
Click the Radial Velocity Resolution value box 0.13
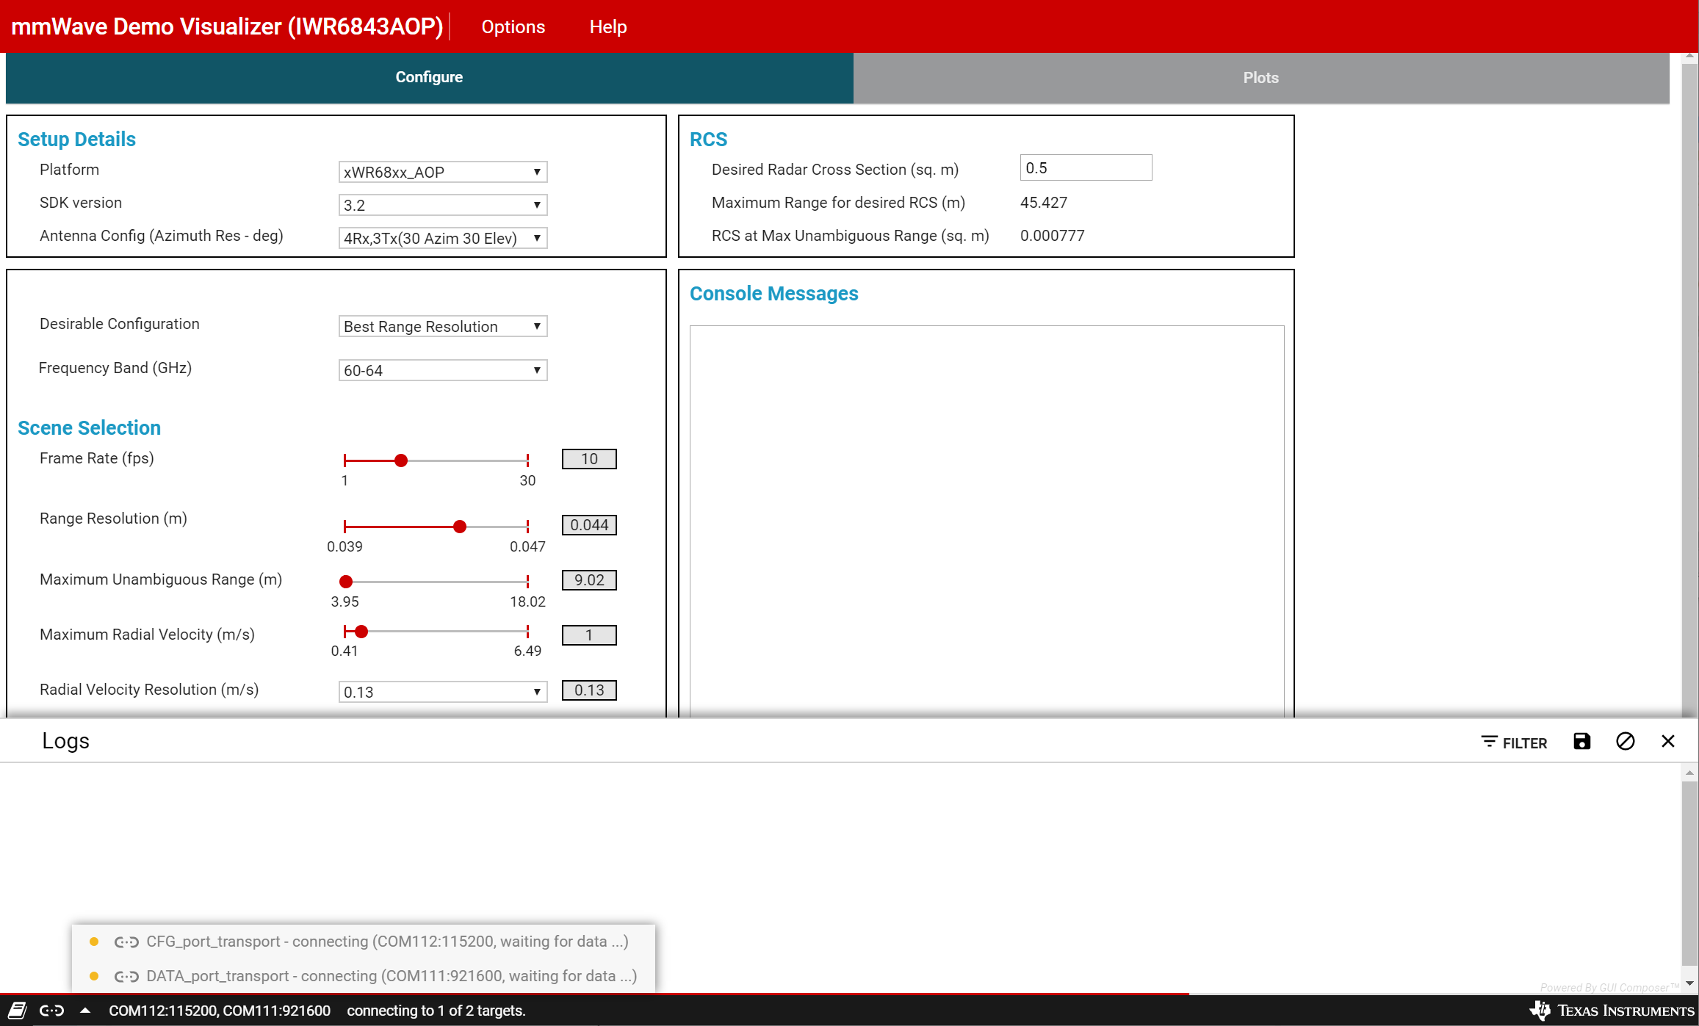589,690
